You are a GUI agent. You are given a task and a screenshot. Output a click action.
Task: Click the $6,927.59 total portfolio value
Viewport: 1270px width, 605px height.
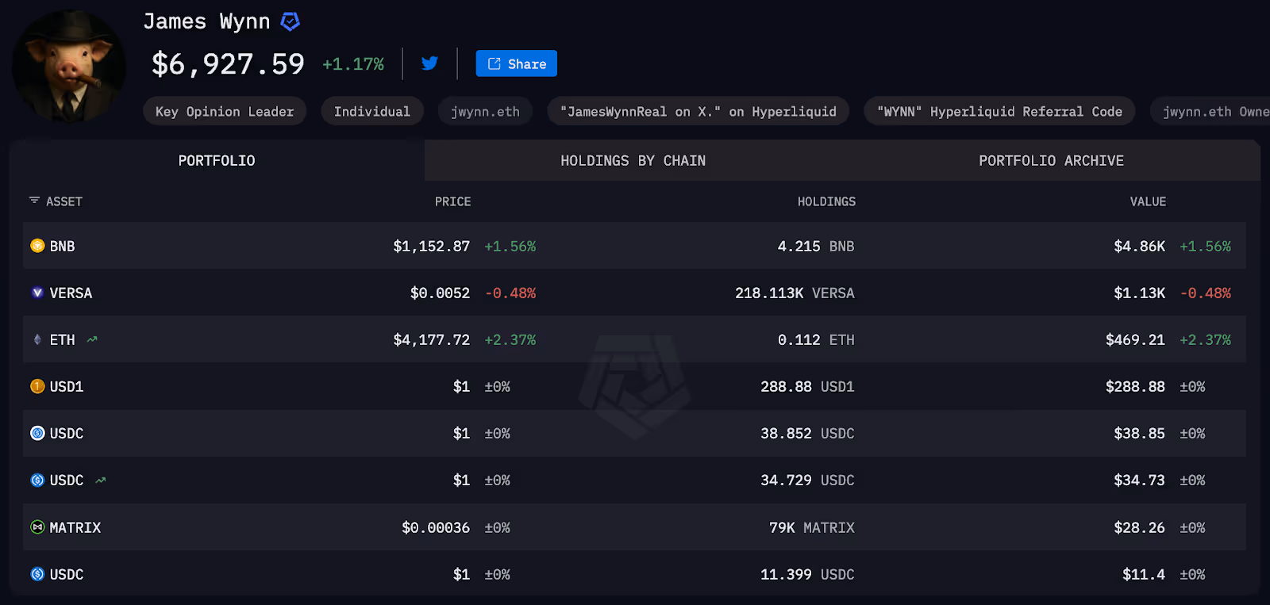(x=228, y=63)
